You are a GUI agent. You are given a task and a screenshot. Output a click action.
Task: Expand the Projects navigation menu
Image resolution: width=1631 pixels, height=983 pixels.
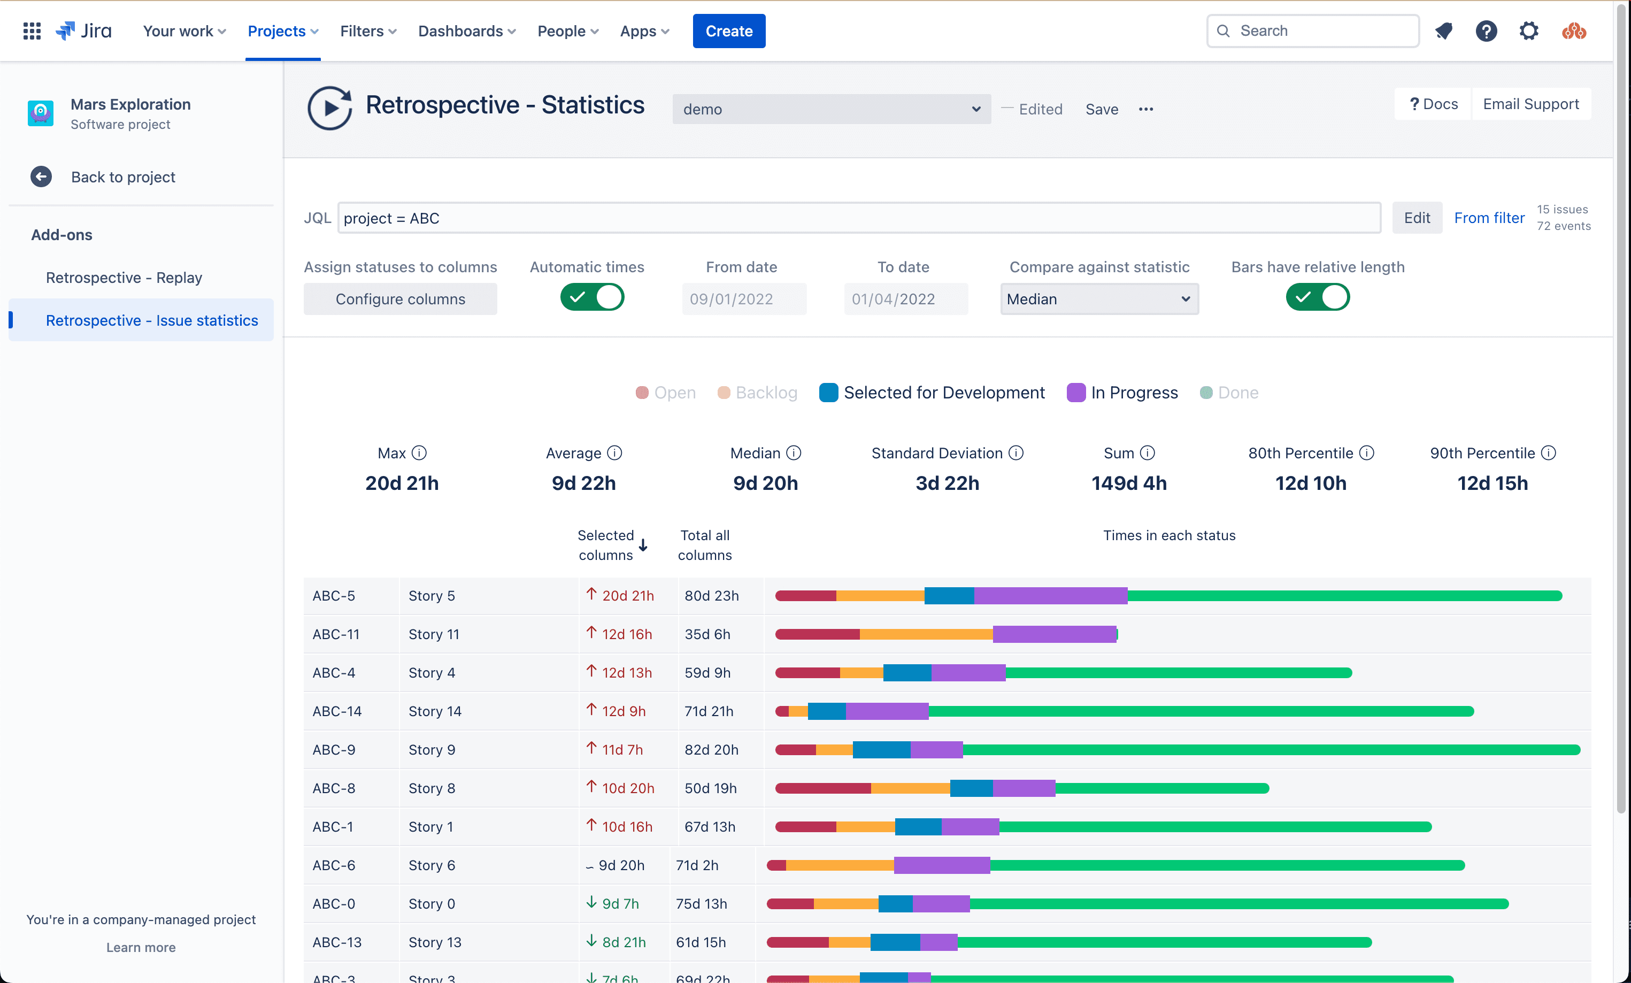click(x=282, y=32)
